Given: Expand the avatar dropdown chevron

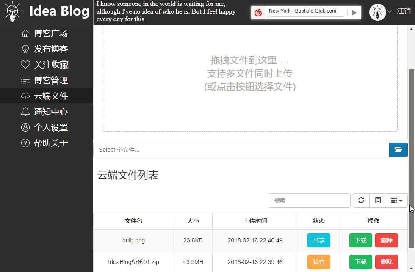Looking at the screenshot, I should click(x=390, y=11).
